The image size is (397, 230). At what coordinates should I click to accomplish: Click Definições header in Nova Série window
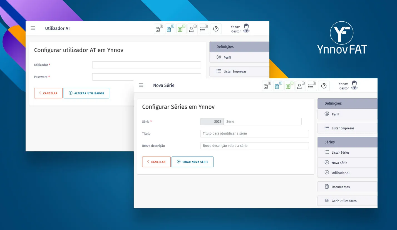(348, 103)
